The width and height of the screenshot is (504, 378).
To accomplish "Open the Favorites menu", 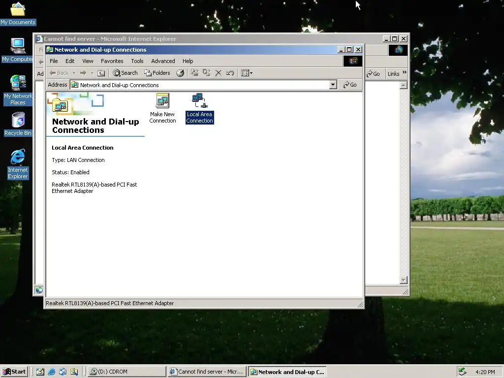I will 112,61.
